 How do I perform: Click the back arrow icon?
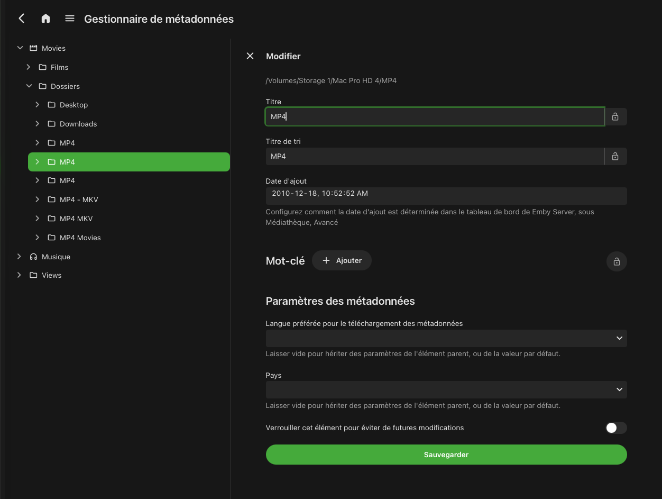[x=22, y=19]
